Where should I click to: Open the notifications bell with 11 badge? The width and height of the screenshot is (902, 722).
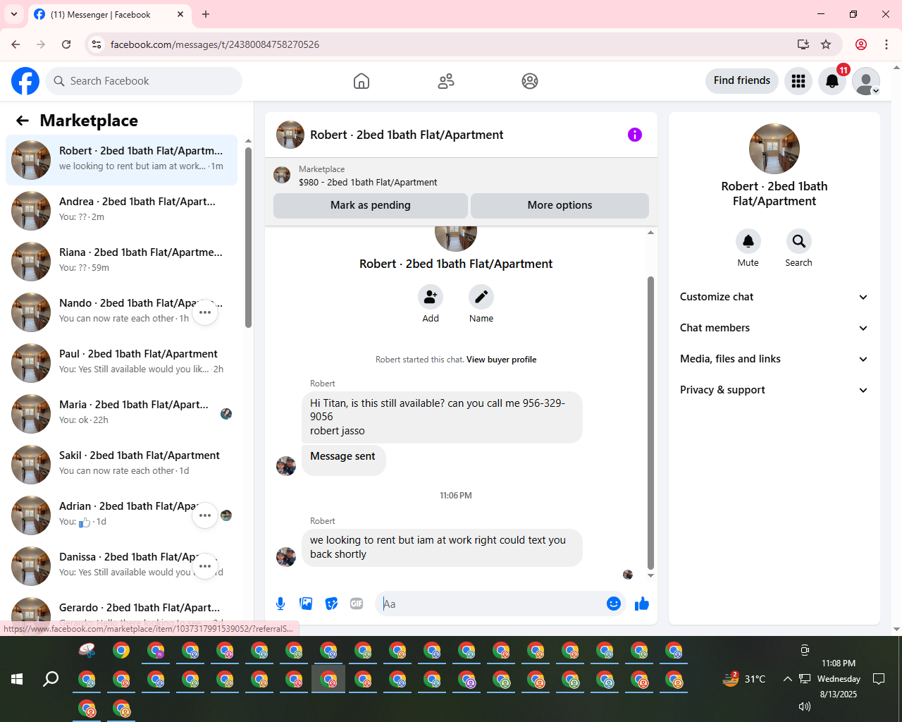(832, 81)
